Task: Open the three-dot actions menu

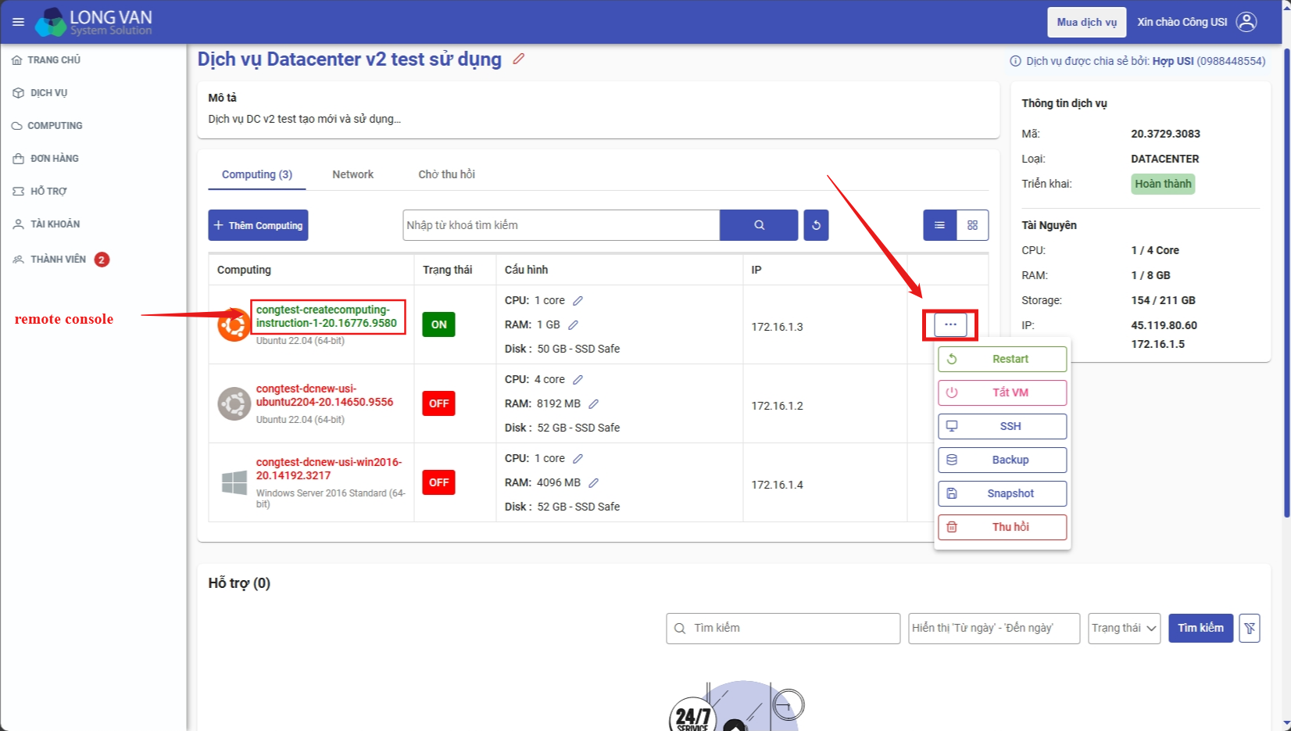Action: tap(950, 324)
